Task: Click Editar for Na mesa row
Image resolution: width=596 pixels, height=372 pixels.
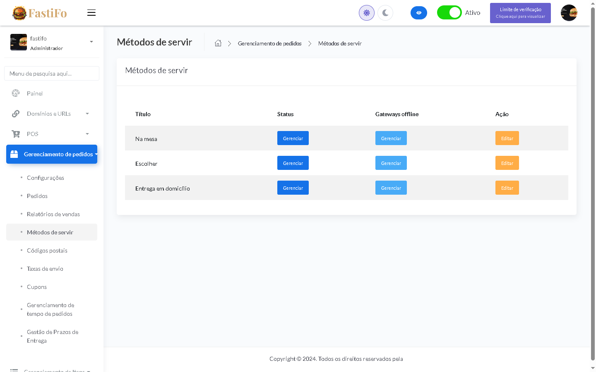Action: (507, 138)
